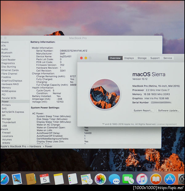
Task: Select Diagnostics in the sidebar
Action: (8, 63)
